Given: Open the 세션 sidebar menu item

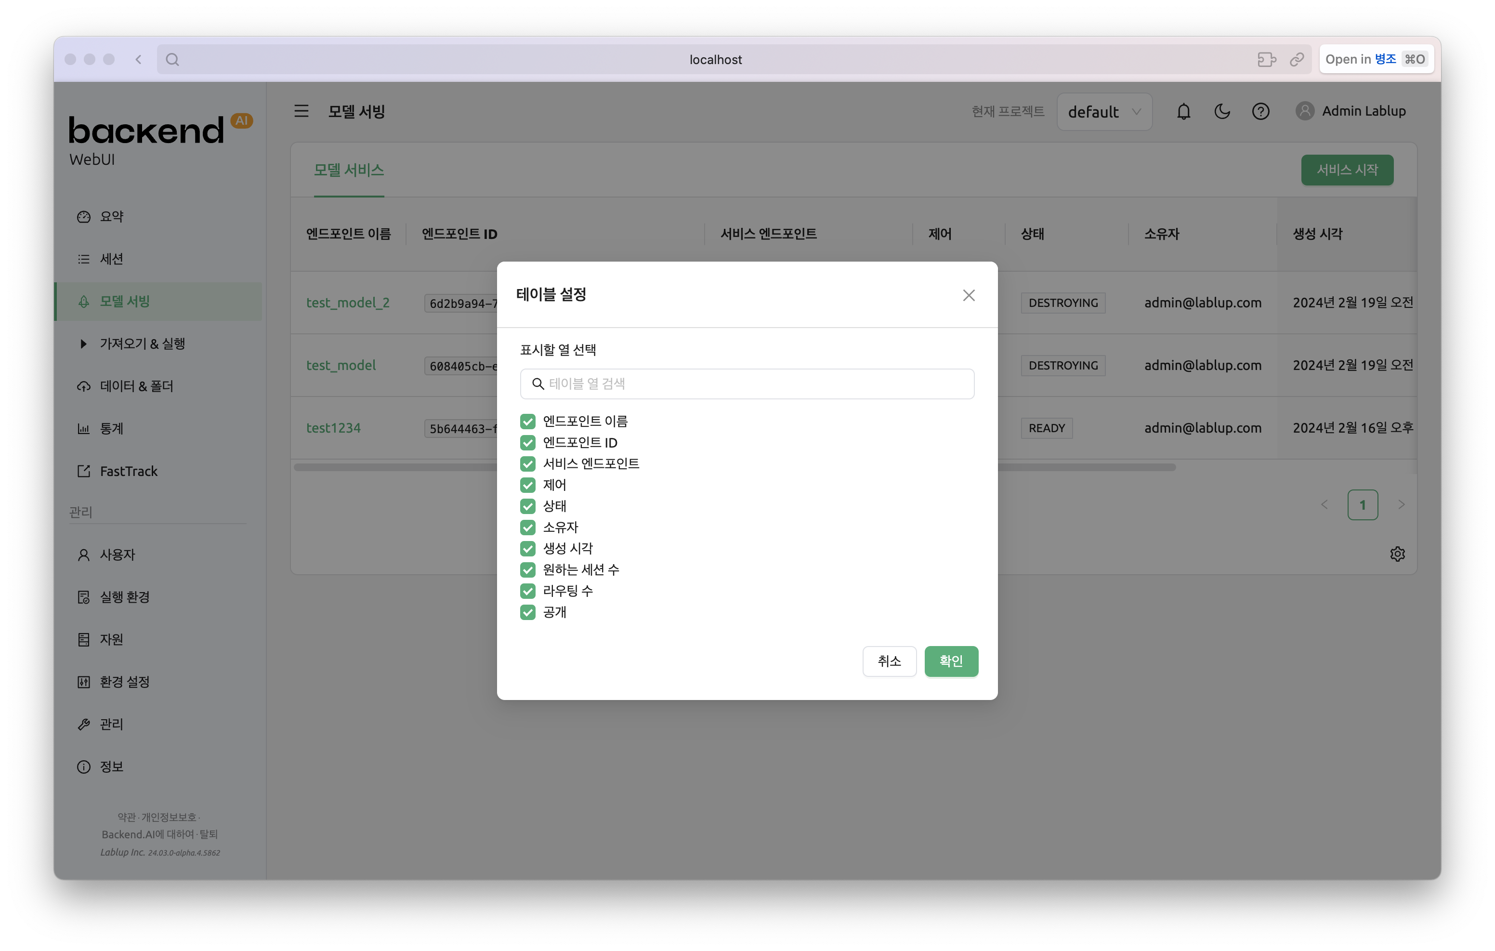Looking at the screenshot, I should (x=112, y=259).
